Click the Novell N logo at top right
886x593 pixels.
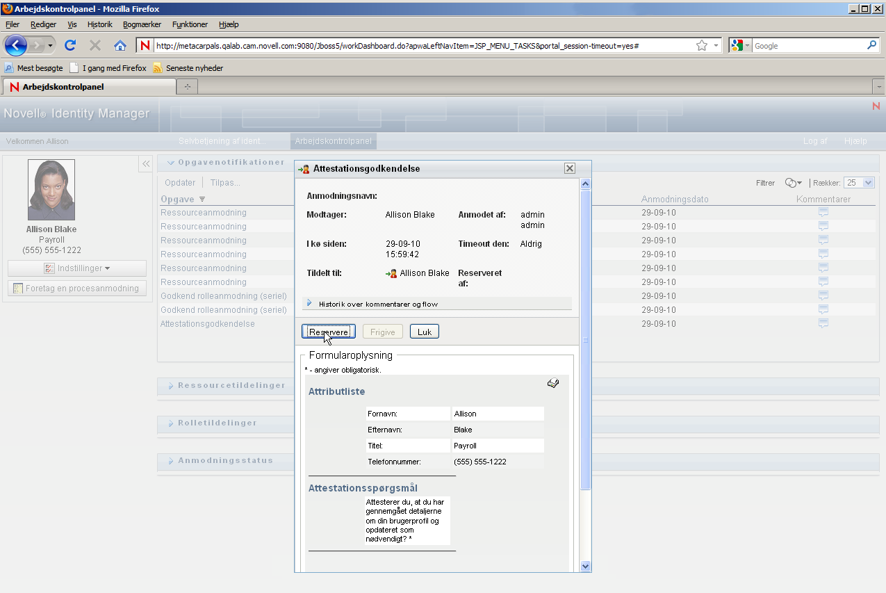click(x=876, y=106)
